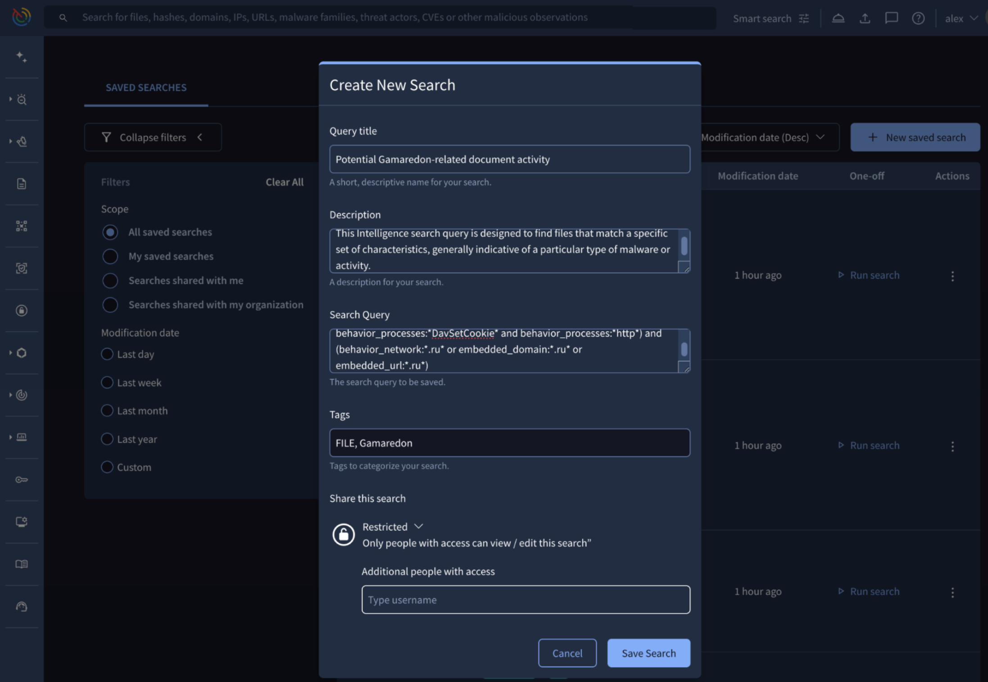Image resolution: width=988 pixels, height=682 pixels.
Task: Open the sparkle AI icon in sidebar
Action: pyautogui.click(x=21, y=57)
